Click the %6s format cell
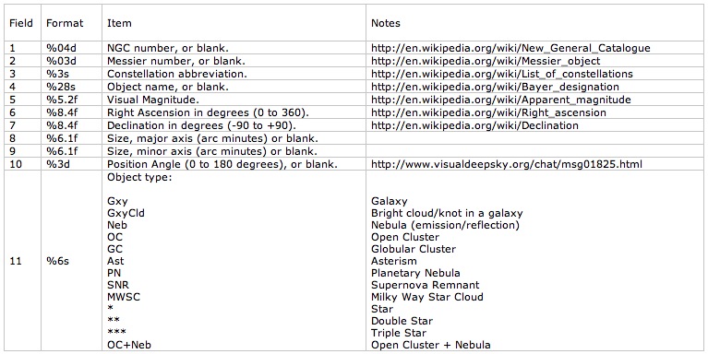 [71, 261]
